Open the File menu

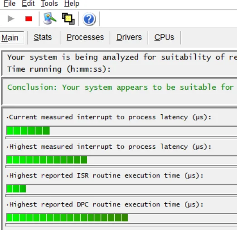click(10, 4)
